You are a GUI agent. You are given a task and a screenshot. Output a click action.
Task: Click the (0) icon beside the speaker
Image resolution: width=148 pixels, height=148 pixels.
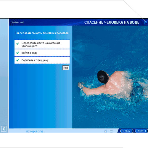(112, 131)
